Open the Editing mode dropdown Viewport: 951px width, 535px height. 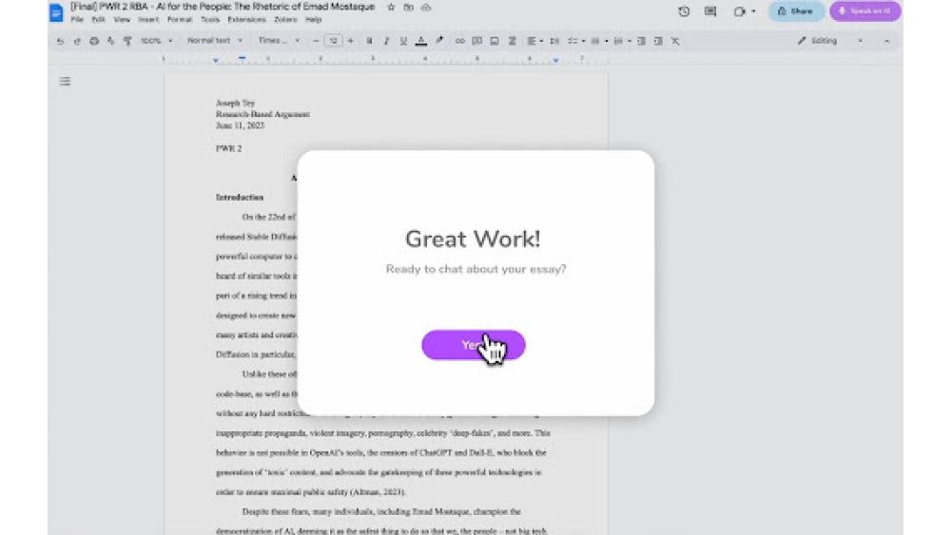(x=829, y=41)
